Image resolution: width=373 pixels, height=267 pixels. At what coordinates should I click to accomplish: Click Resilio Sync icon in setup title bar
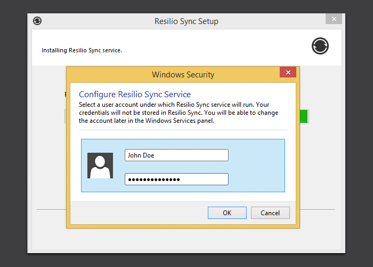point(37,21)
